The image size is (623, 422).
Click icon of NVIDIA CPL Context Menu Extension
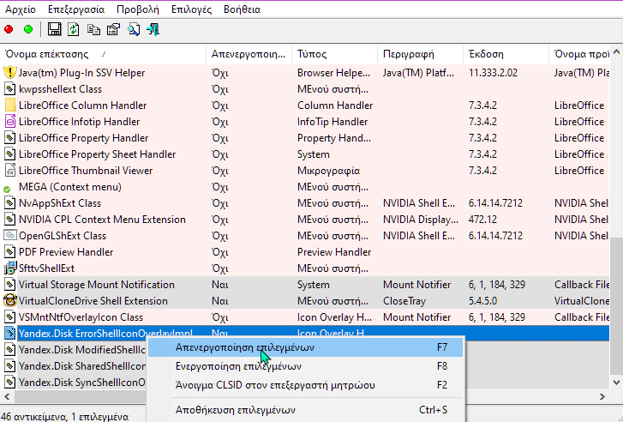point(10,220)
